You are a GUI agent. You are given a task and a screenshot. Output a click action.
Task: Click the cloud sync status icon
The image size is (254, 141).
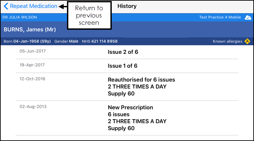[248, 17]
